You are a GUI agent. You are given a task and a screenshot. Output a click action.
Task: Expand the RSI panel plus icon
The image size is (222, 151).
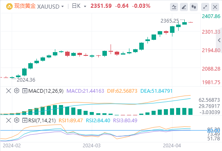tap(25, 120)
